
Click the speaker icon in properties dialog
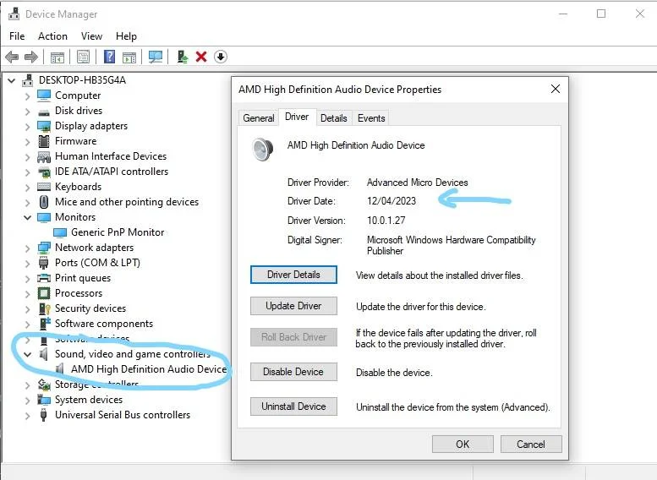263,149
